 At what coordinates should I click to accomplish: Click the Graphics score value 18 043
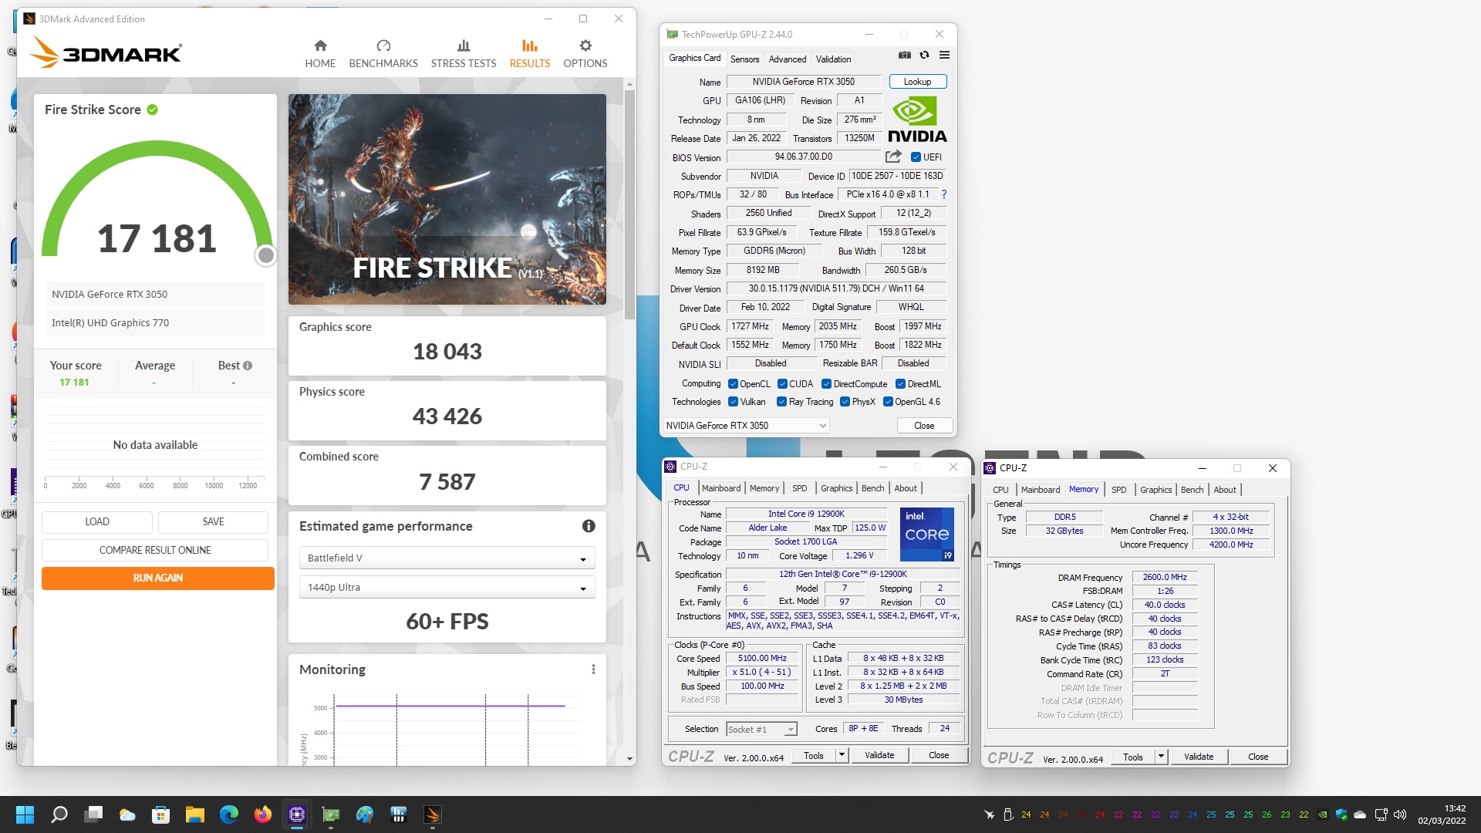(x=447, y=352)
